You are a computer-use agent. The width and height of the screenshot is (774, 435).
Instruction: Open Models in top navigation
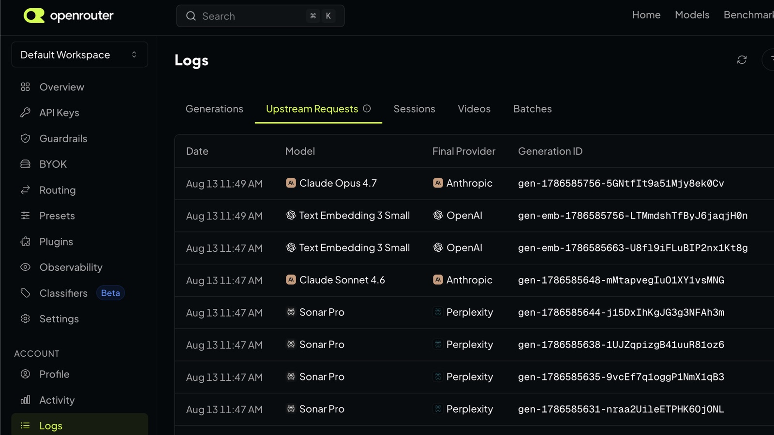[x=692, y=15]
